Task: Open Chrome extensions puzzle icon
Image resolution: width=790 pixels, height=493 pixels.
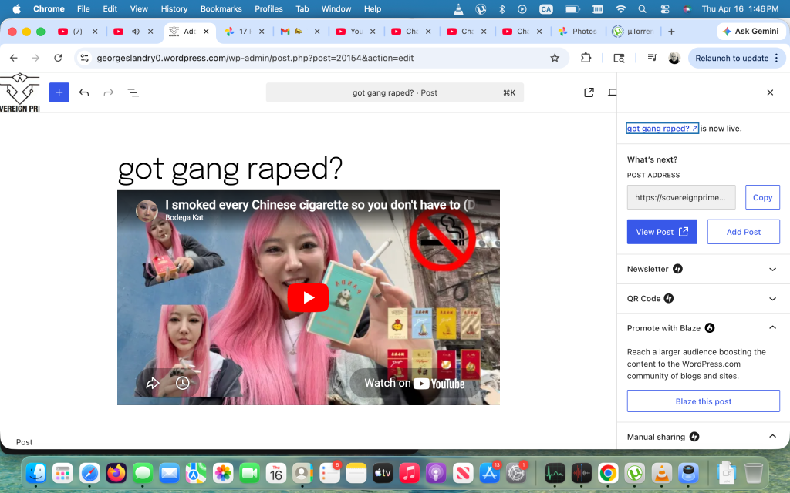Action: tap(586, 58)
